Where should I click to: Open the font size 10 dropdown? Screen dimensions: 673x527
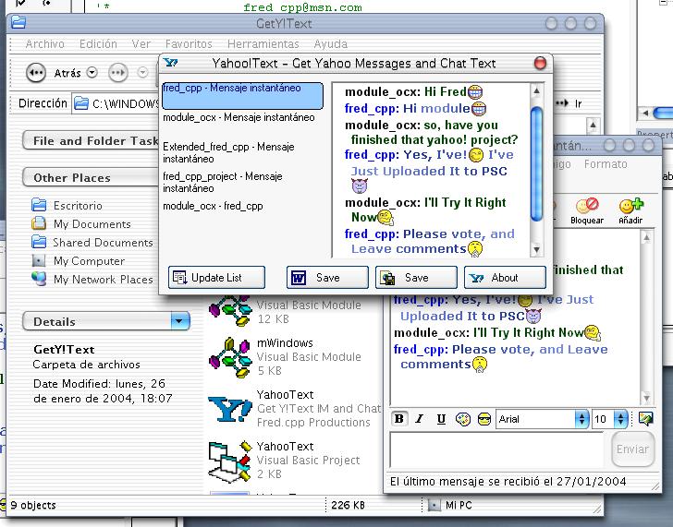[x=621, y=419]
